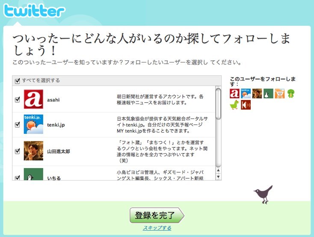Click the tenki.jp icon in follow list

coord(246,93)
